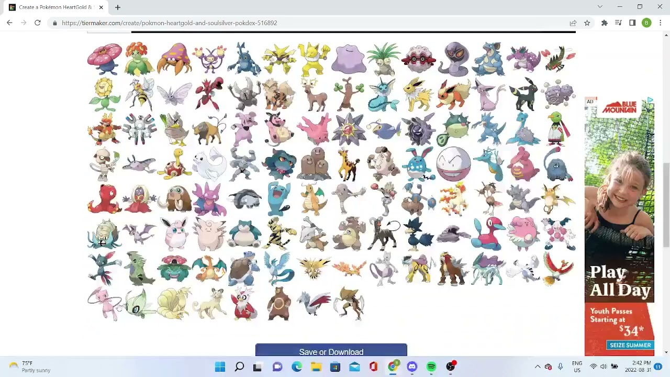
Task: Open Spotify from the taskbar
Action: point(431,367)
